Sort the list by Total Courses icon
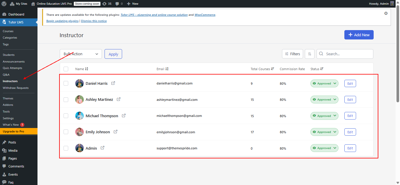Image resolution: width=400 pixels, height=185 pixels. click(272, 69)
